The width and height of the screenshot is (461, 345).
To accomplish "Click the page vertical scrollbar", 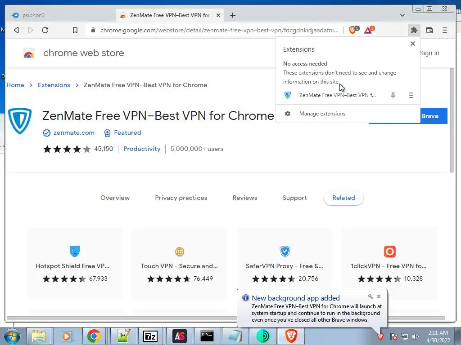I will coord(452,120).
